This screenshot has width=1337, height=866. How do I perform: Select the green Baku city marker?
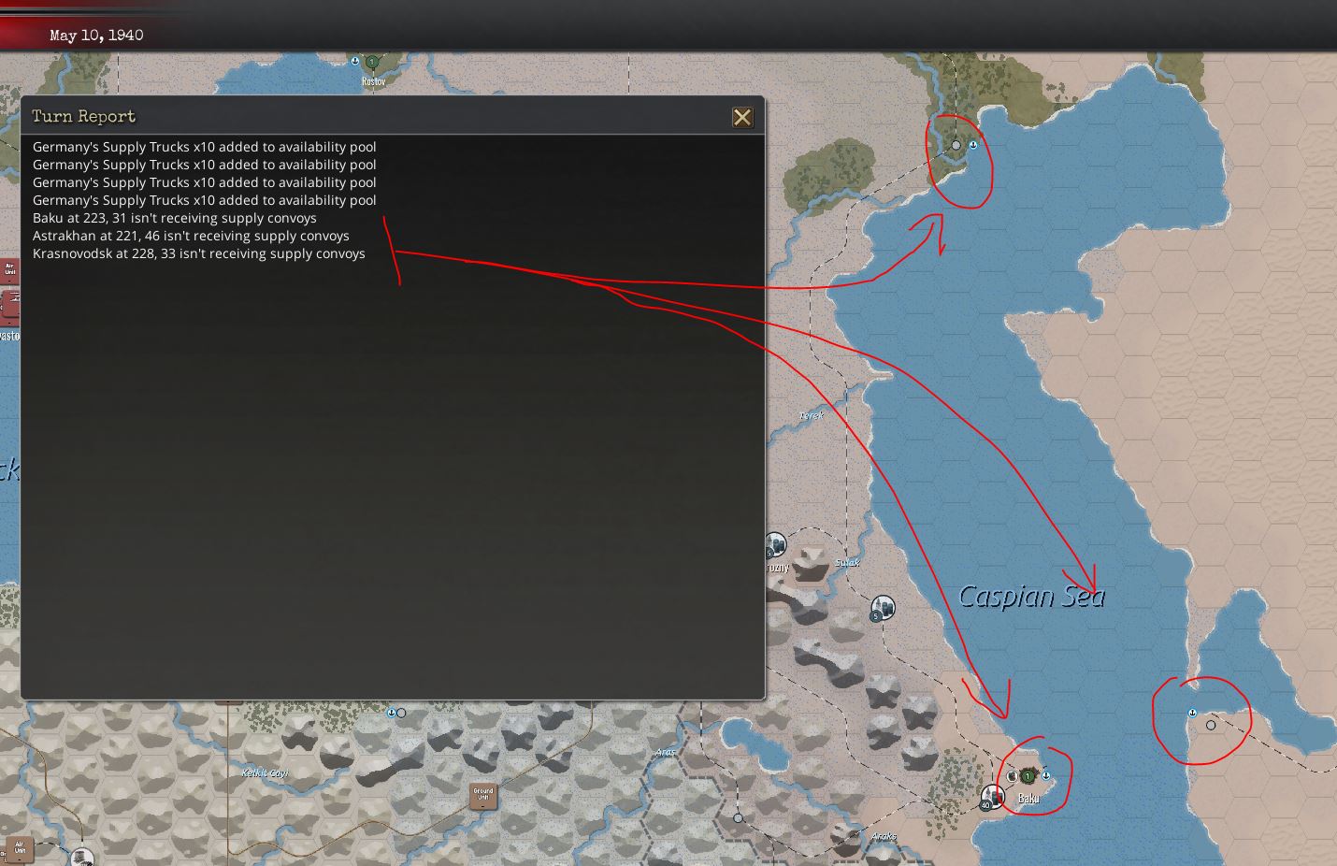coord(1028,776)
